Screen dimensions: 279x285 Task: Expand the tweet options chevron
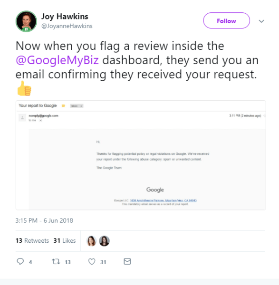pyautogui.click(x=261, y=21)
